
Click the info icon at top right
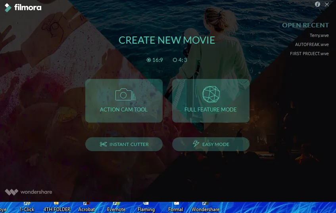[317, 4]
